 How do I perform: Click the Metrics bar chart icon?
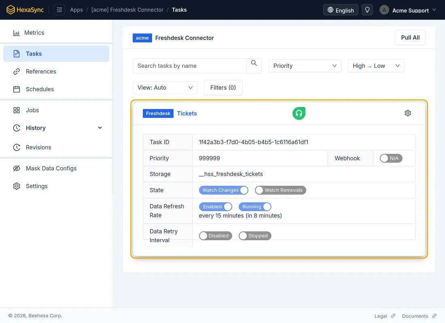pyautogui.click(x=17, y=33)
